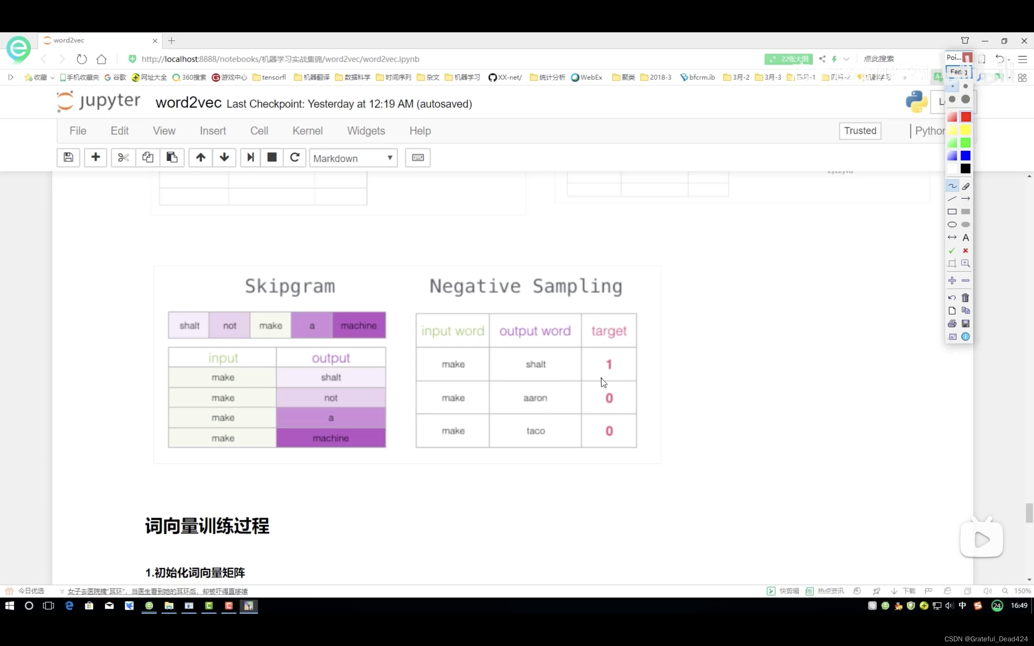
Task: Select the text tool in the annotation panel
Action: [x=966, y=238]
